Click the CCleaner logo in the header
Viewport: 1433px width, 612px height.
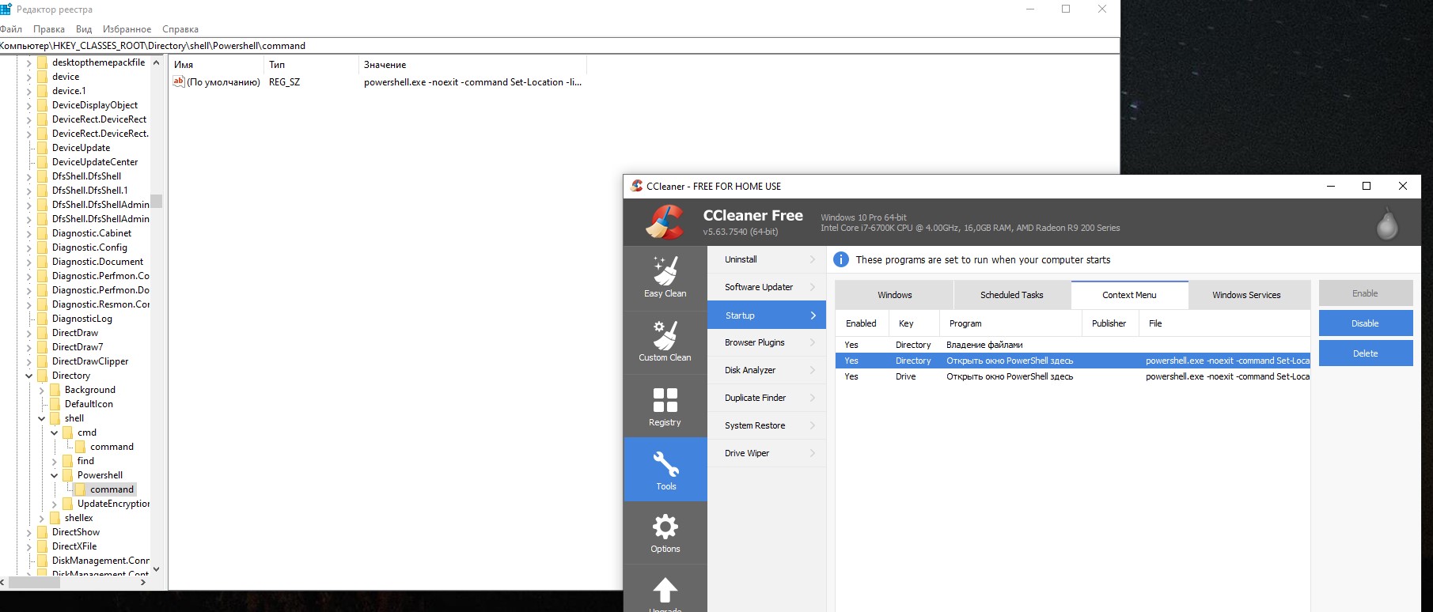pos(665,221)
